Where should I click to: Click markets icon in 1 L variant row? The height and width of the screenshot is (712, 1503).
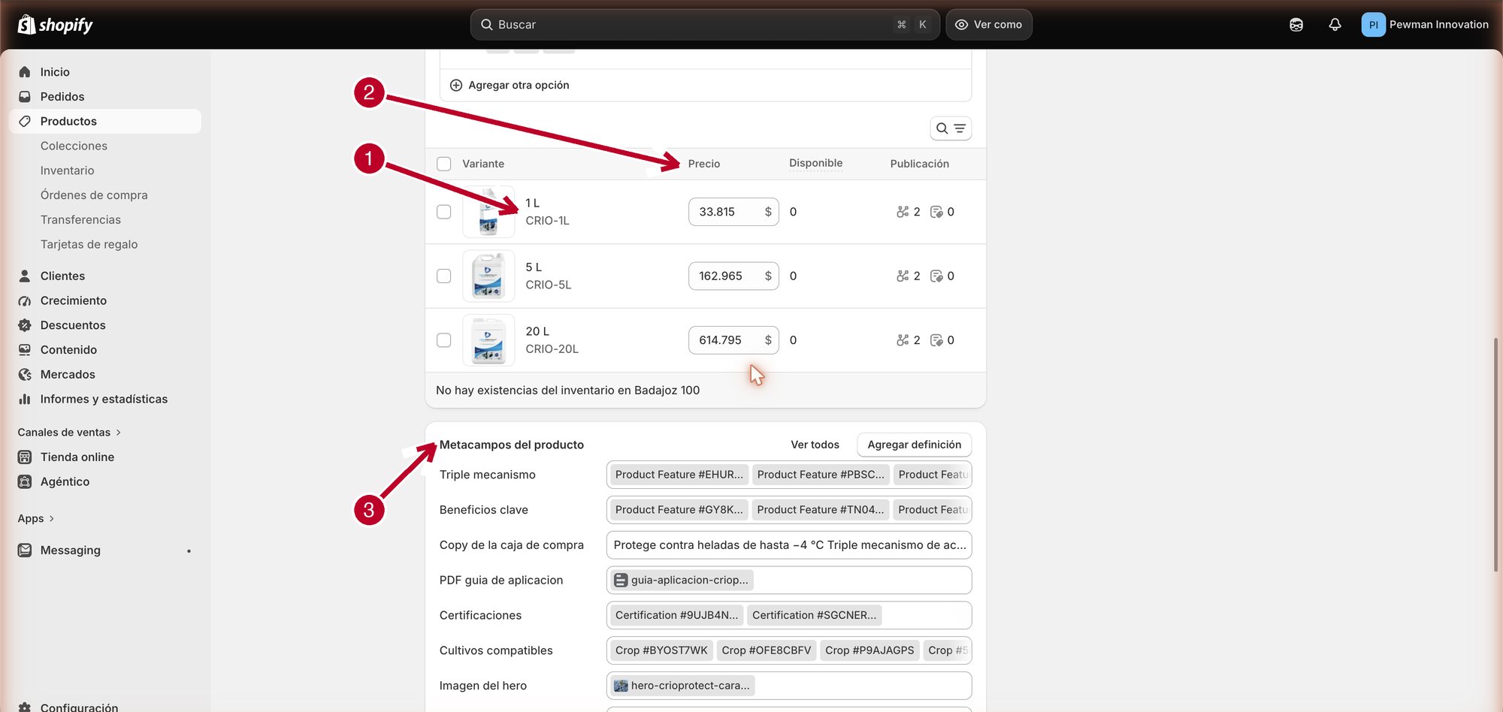[x=903, y=212]
